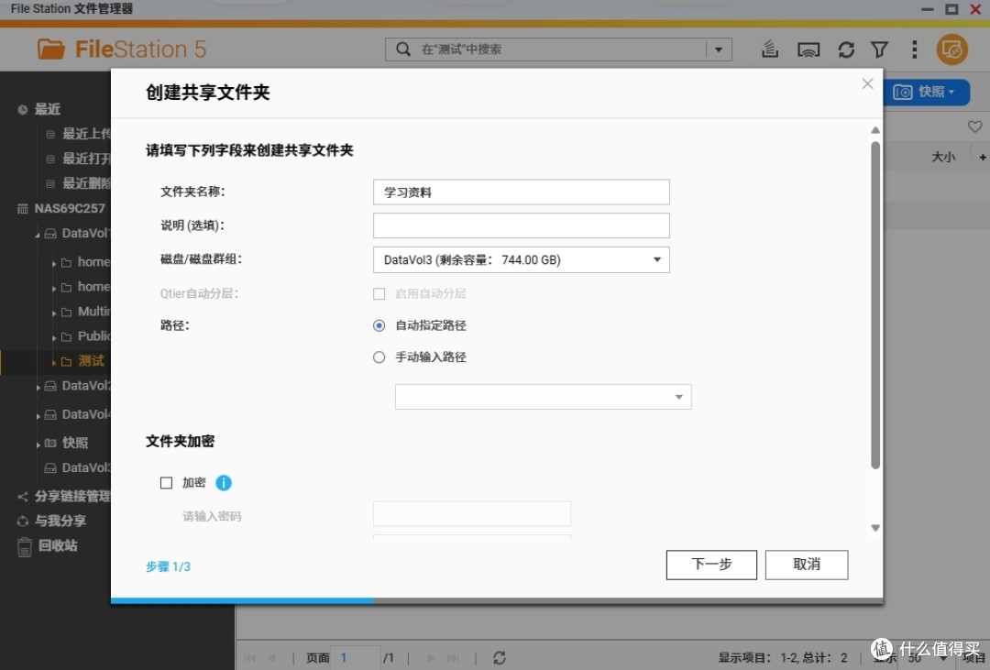Click the 测试 folder icon in sidebar
990x670 pixels.
tap(66, 362)
